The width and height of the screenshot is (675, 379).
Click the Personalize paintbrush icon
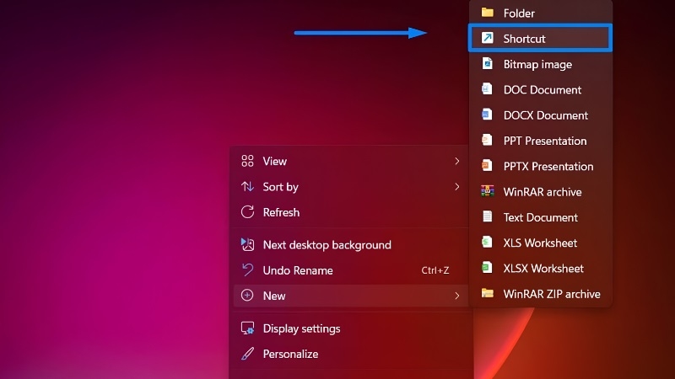point(247,354)
